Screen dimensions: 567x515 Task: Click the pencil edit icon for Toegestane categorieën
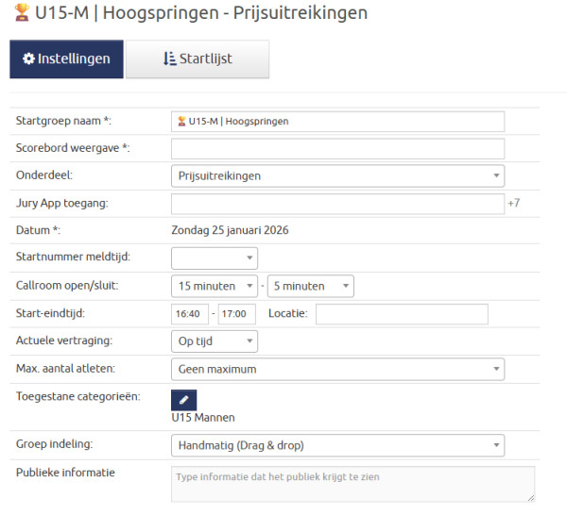click(x=184, y=400)
